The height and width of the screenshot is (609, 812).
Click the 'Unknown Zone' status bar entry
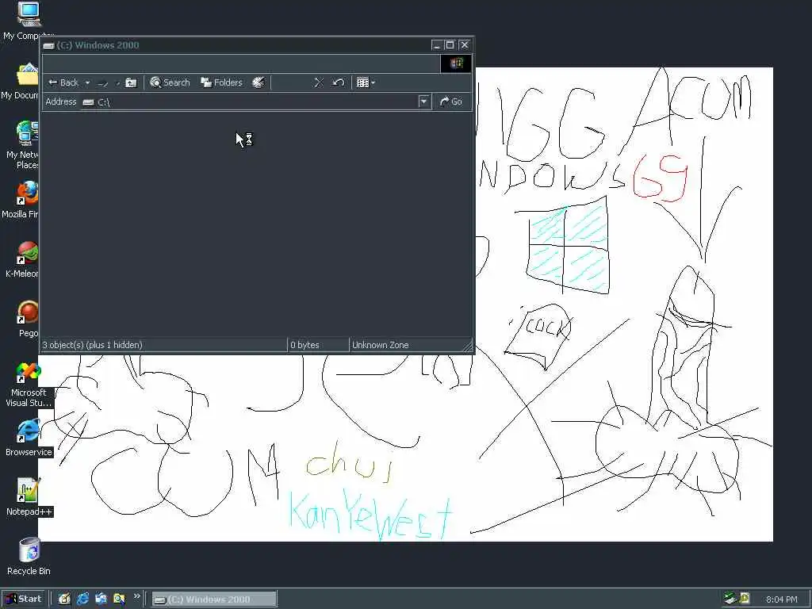380,345
